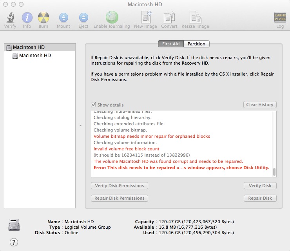Open the Info toolbar icon

tap(27, 17)
